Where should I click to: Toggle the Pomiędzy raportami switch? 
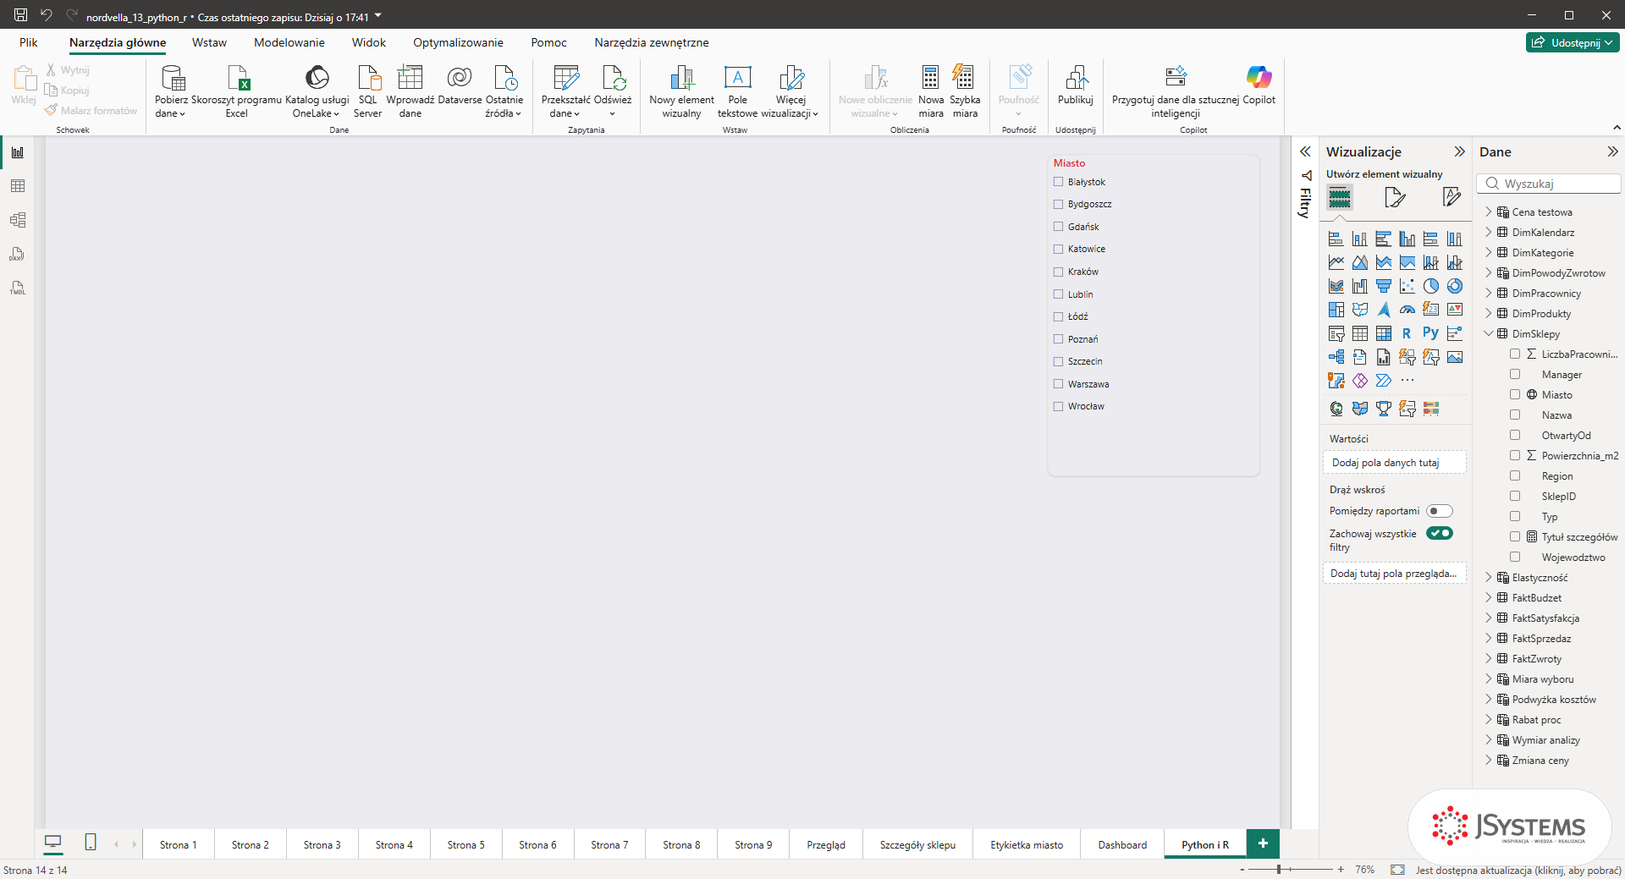pyautogui.click(x=1439, y=511)
